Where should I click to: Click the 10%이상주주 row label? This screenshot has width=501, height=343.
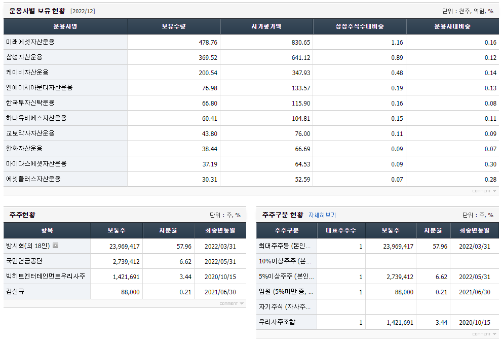click(285, 261)
